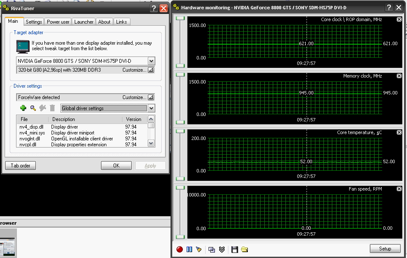Click gear icon in Hardware monitoring title bar

176,7
